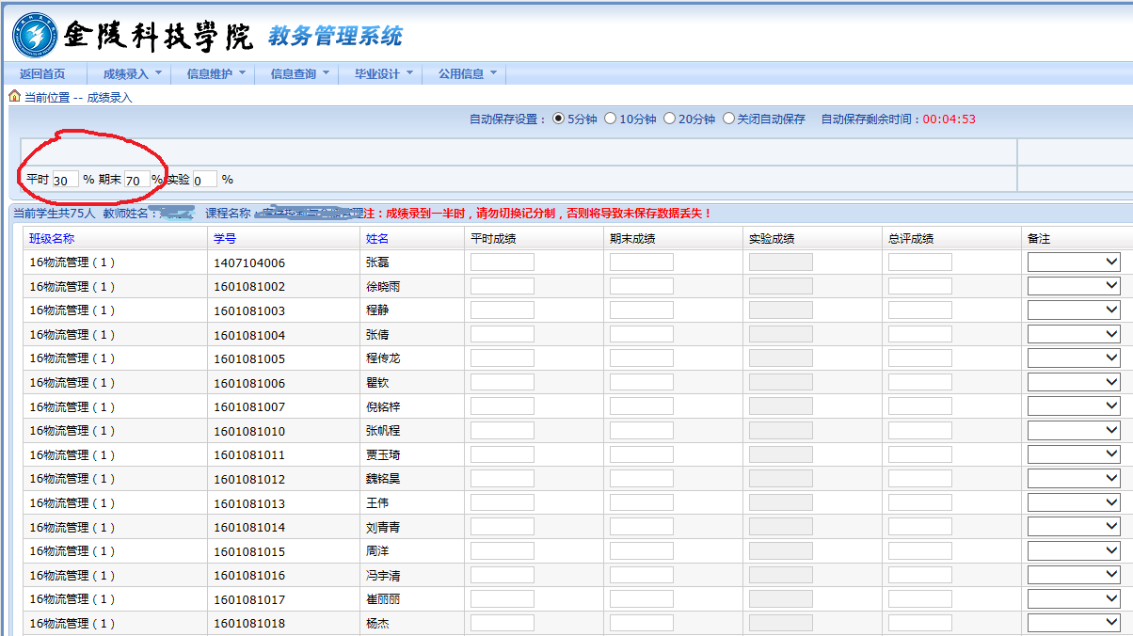Expand the 信息查询 dropdown menu
1133x636 pixels.
(299, 74)
